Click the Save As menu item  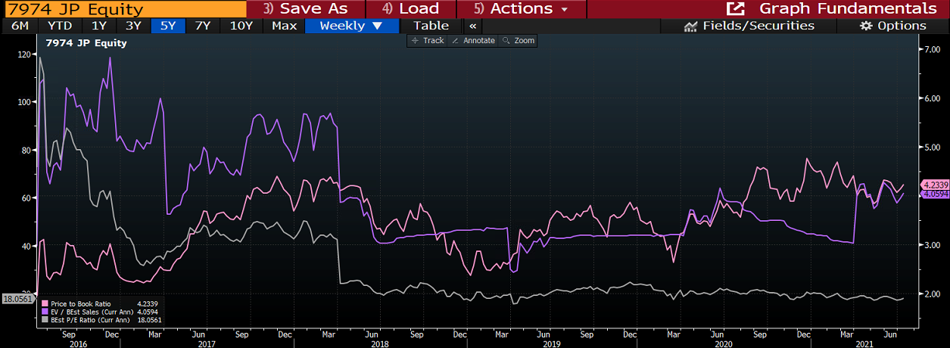(305, 9)
